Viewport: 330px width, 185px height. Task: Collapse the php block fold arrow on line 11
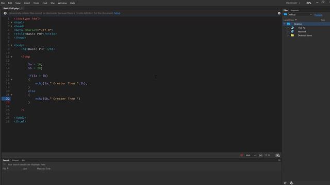(11, 57)
